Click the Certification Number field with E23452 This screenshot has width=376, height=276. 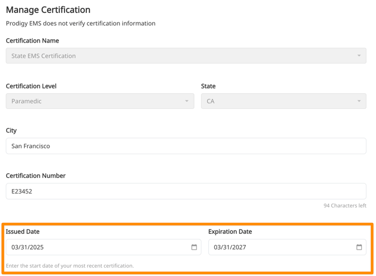click(x=186, y=191)
